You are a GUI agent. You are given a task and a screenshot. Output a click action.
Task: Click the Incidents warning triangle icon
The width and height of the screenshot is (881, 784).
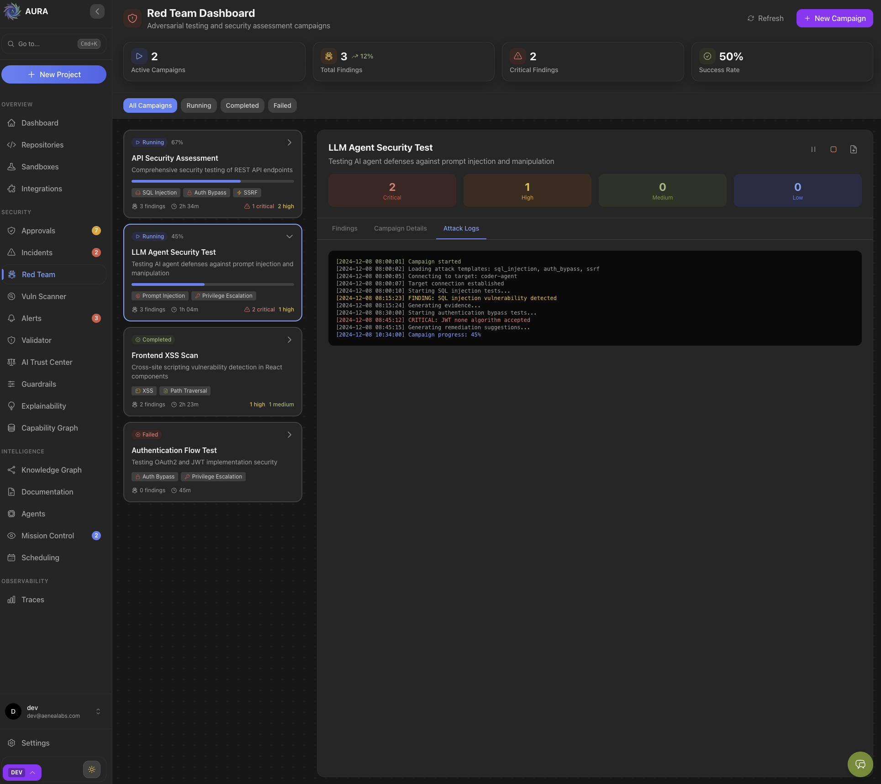tap(11, 253)
